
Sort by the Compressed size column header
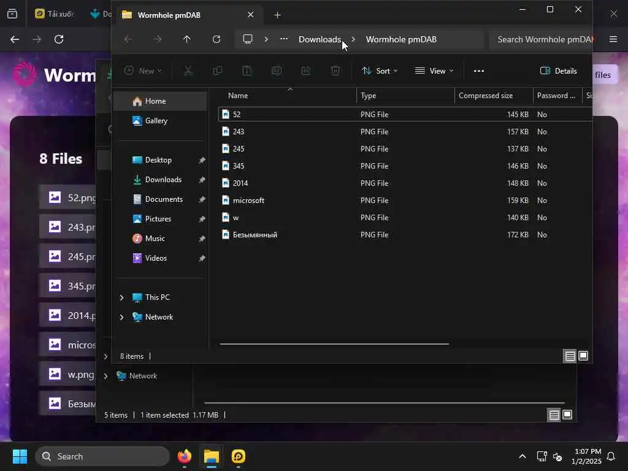tap(494, 96)
